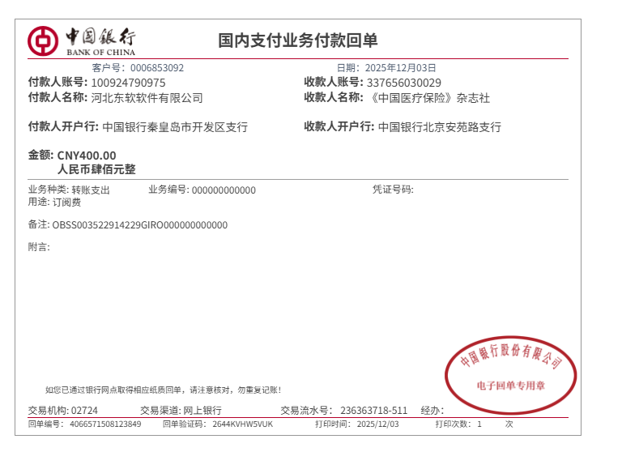Viewport: 622px width, 469px height.
Task: Select payee account number 337656030029
Action: (404, 83)
